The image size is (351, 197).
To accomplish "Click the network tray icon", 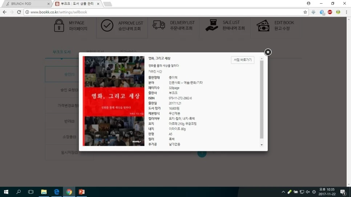I will point(302,192).
